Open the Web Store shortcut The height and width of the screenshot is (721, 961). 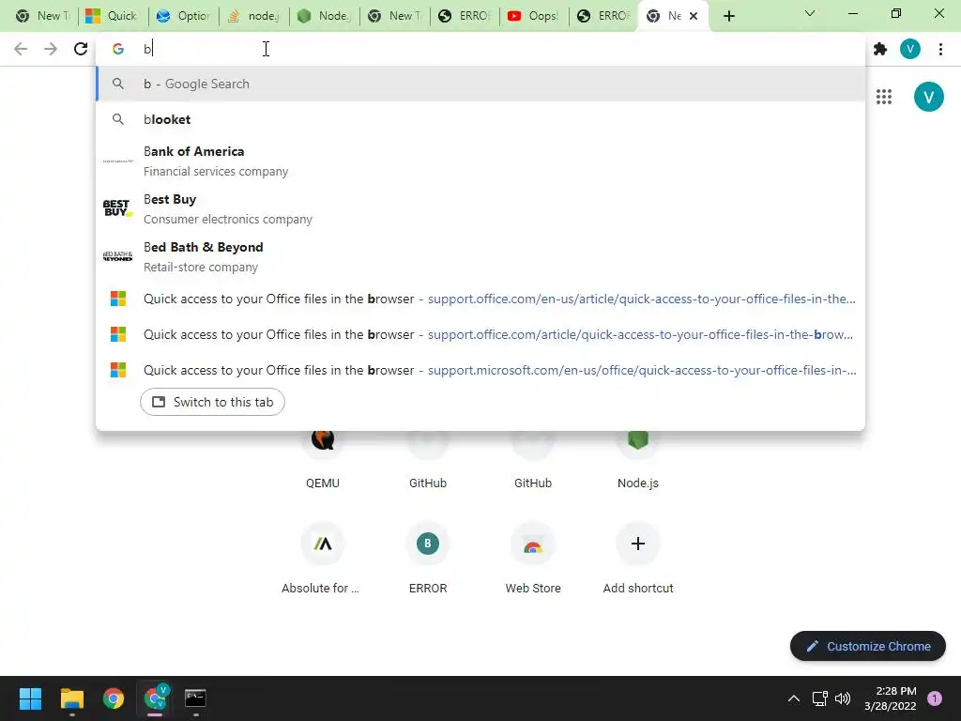(x=533, y=558)
